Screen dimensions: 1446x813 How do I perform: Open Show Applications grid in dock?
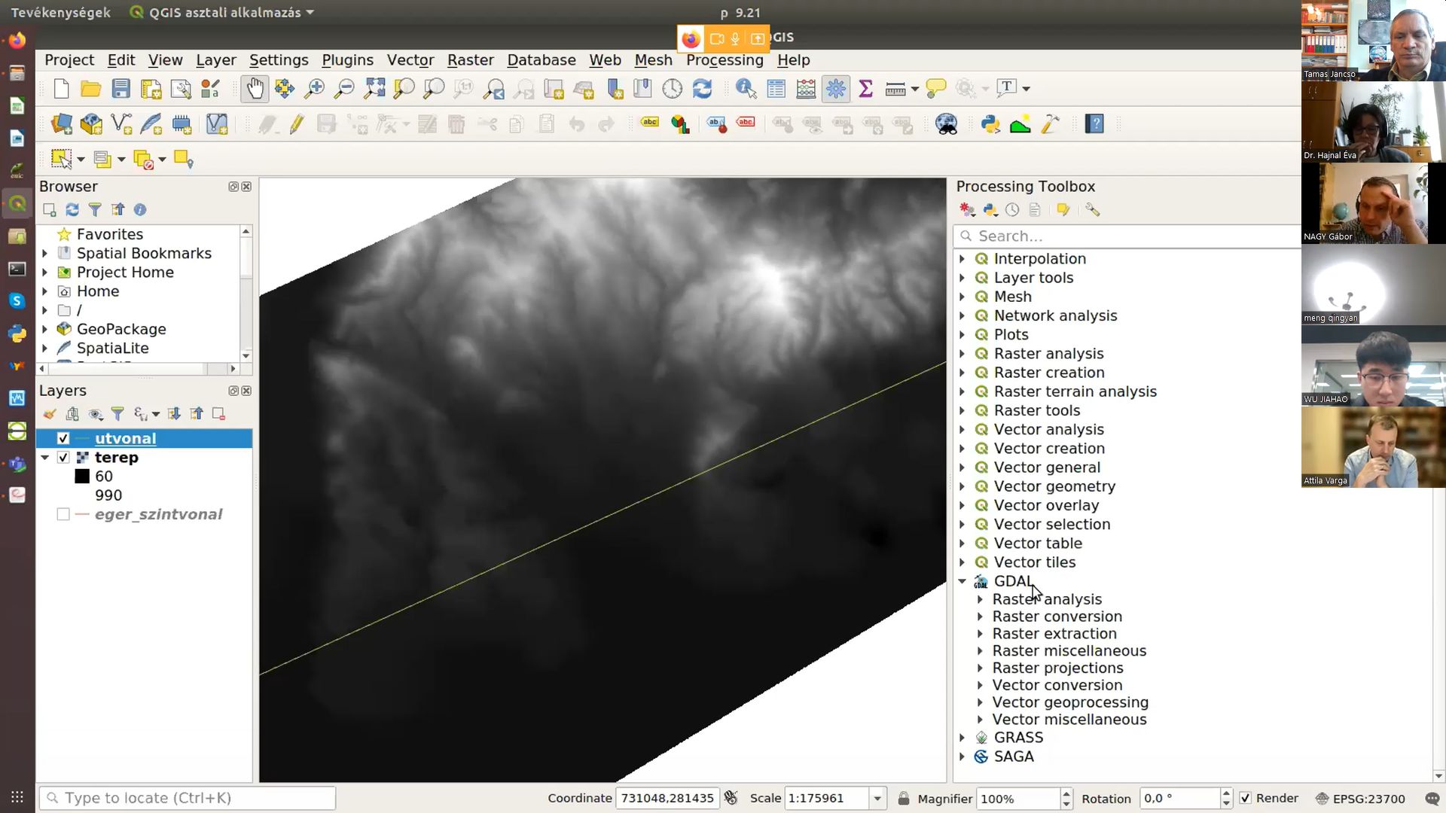click(x=17, y=796)
